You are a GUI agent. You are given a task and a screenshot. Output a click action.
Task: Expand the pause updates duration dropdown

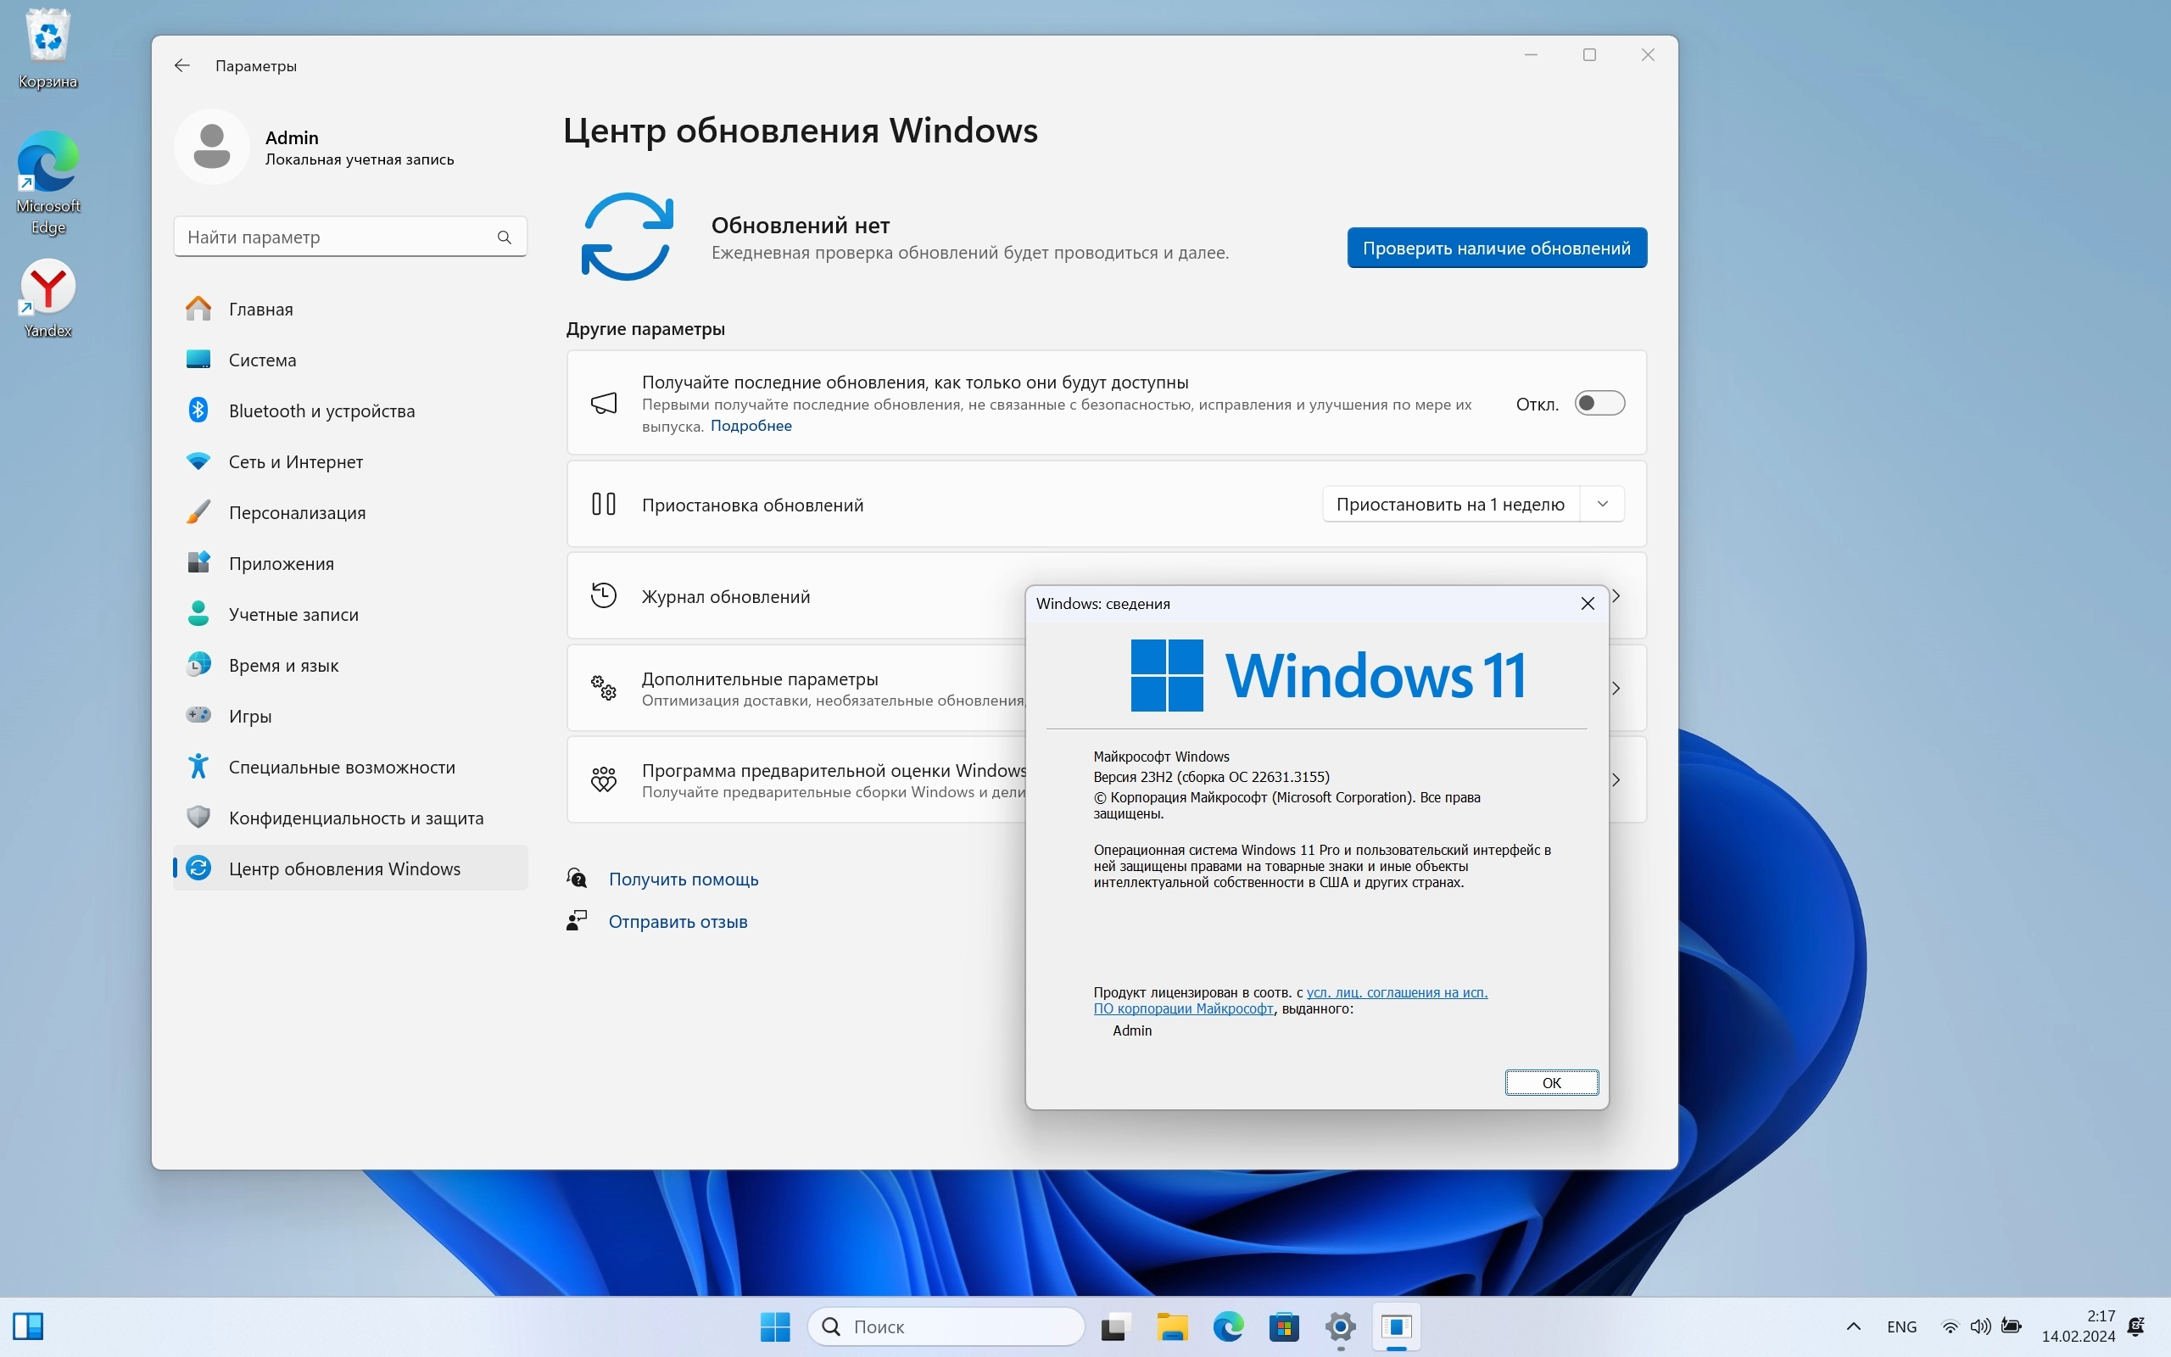pyautogui.click(x=1602, y=505)
